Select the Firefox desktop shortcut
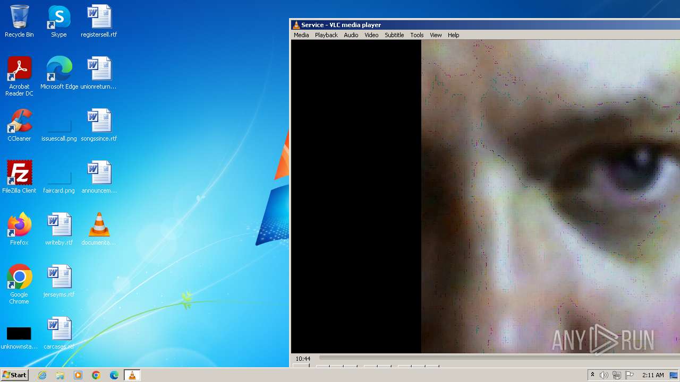This screenshot has height=382, width=680. (19, 230)
